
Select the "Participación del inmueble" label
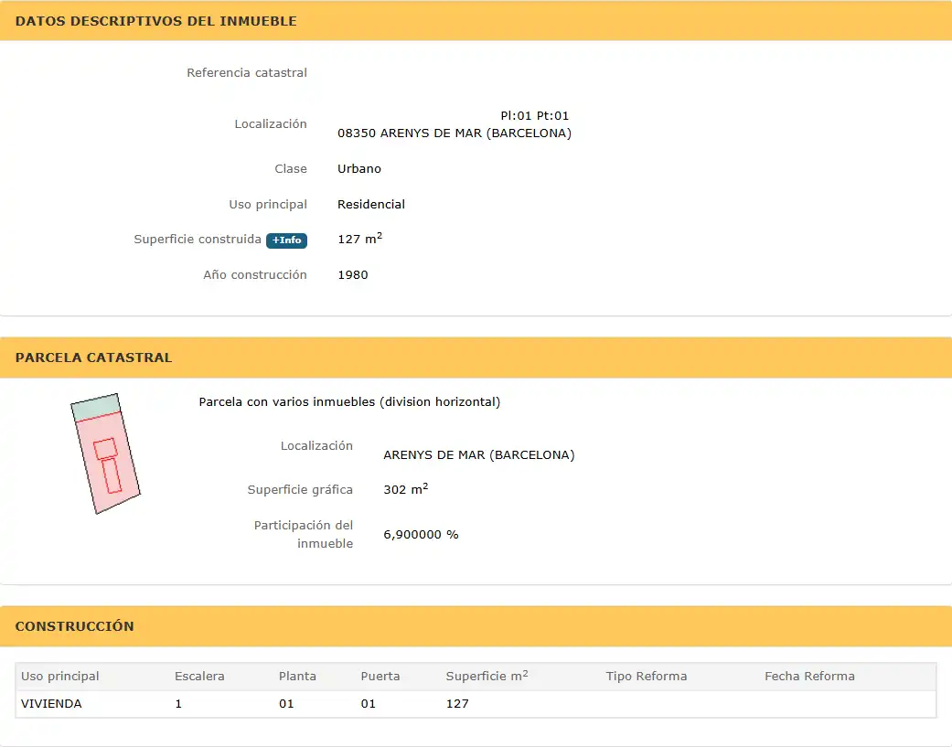[x=304, y=534]
